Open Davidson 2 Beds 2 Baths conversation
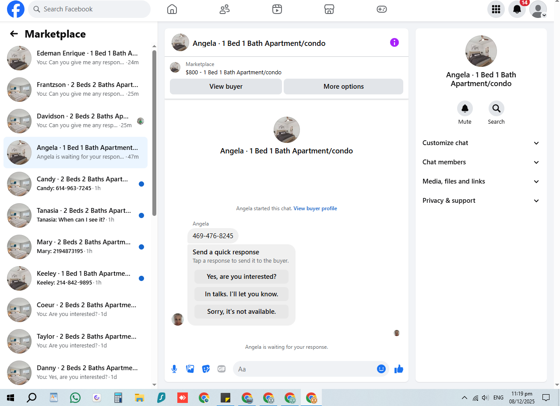 pyautogui.click(x=75, y=121)
